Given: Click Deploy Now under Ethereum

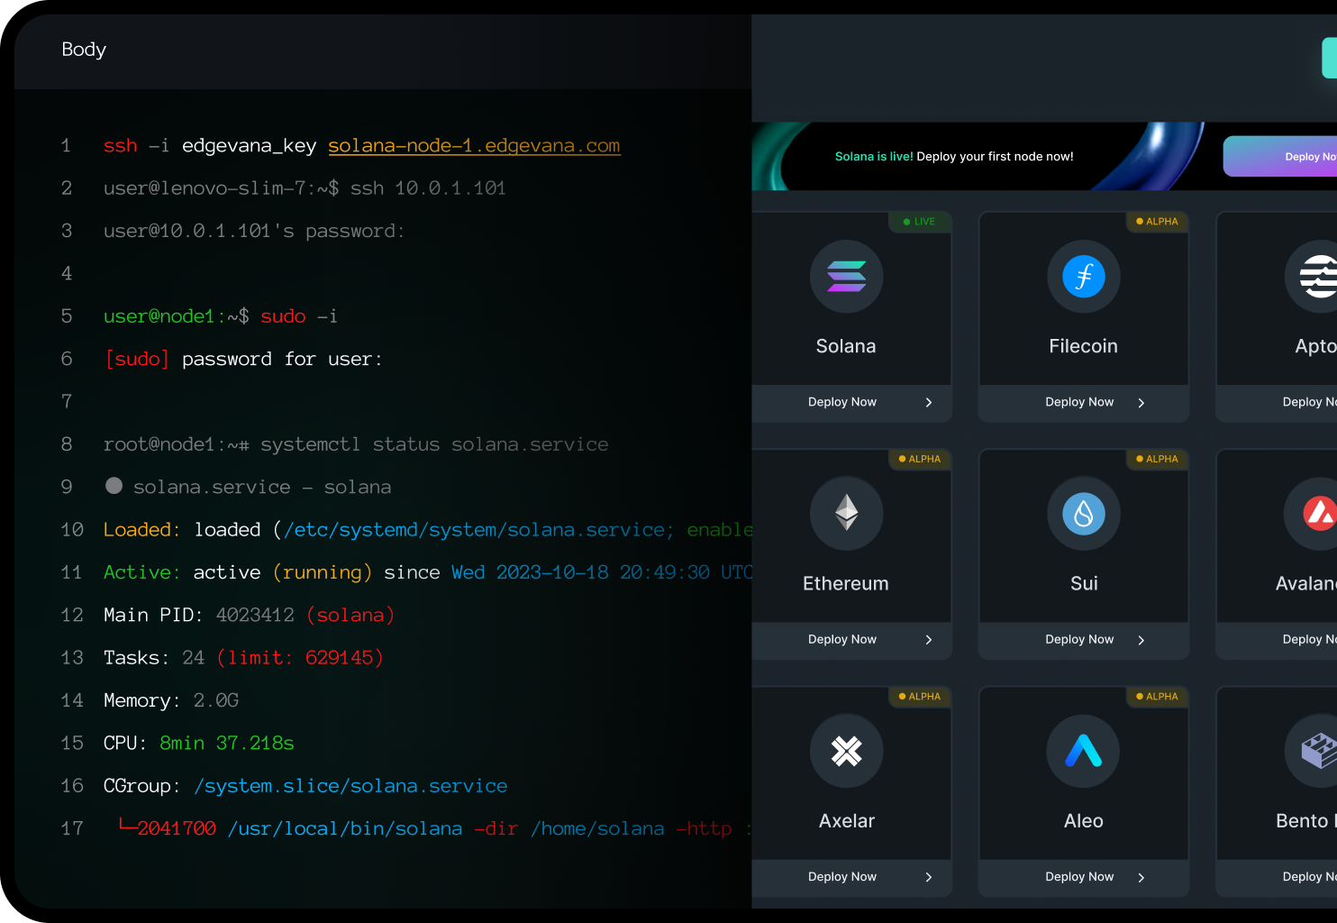Looking at the screenshot, I should coord(841,639).
